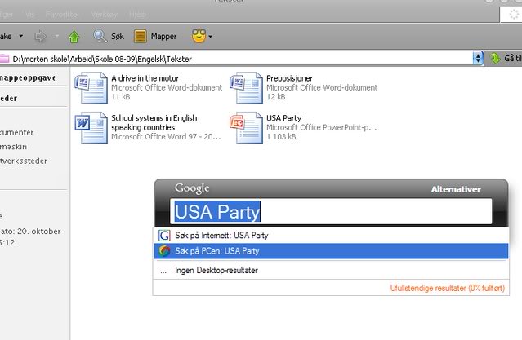Click the Google logo in search box
The image size is (522, 340).
192,188
